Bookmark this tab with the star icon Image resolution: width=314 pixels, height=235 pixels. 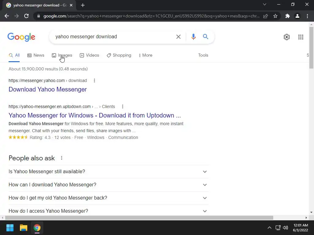(275, 16)
